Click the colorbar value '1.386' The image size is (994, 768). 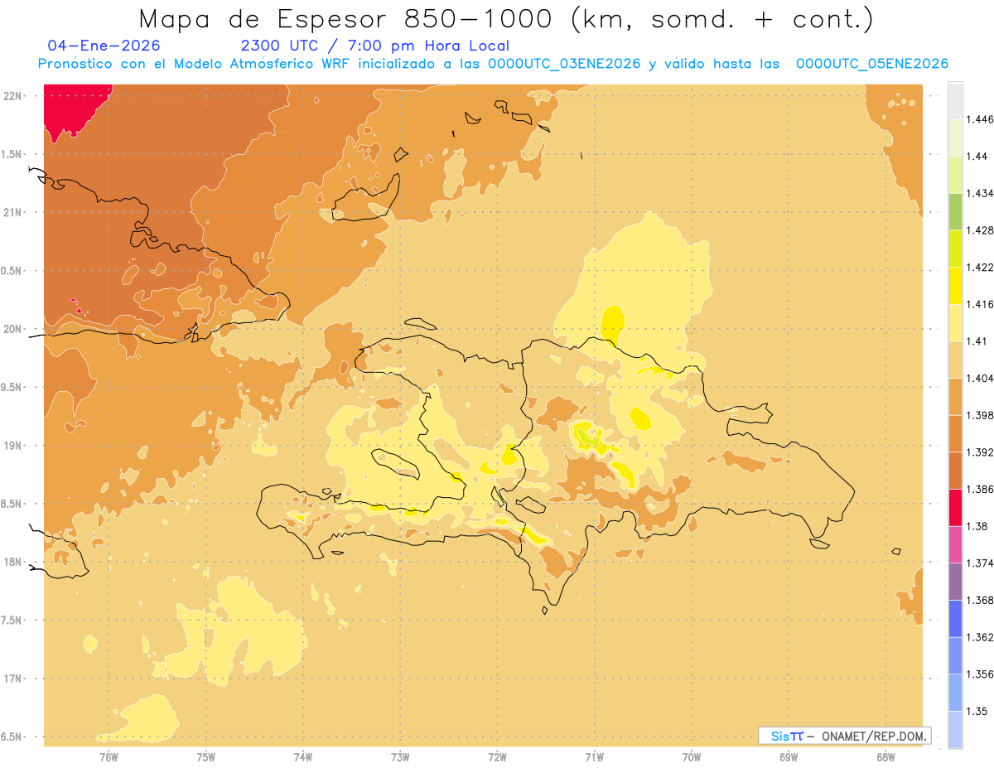(x=980, y=489)
